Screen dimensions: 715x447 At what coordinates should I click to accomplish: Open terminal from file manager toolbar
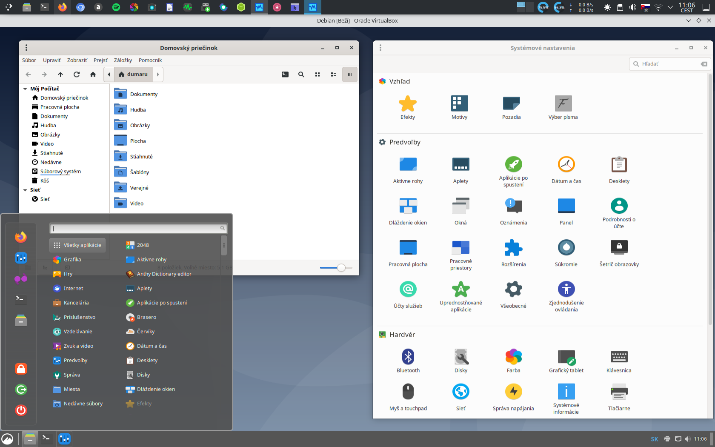click(x=285, y=74)
